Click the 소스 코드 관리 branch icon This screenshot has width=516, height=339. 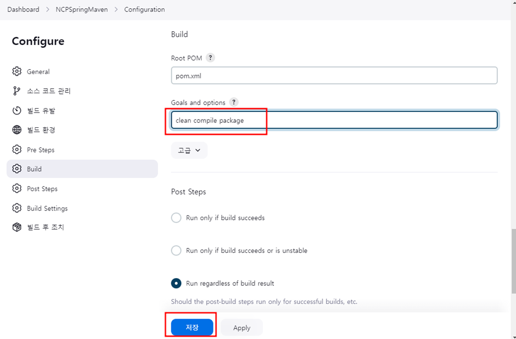[x=16, y=91]
